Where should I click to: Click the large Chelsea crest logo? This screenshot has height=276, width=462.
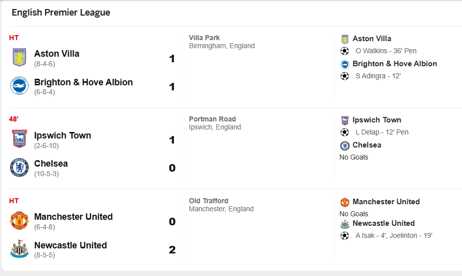pyautogui.click(x=20, y=167)
